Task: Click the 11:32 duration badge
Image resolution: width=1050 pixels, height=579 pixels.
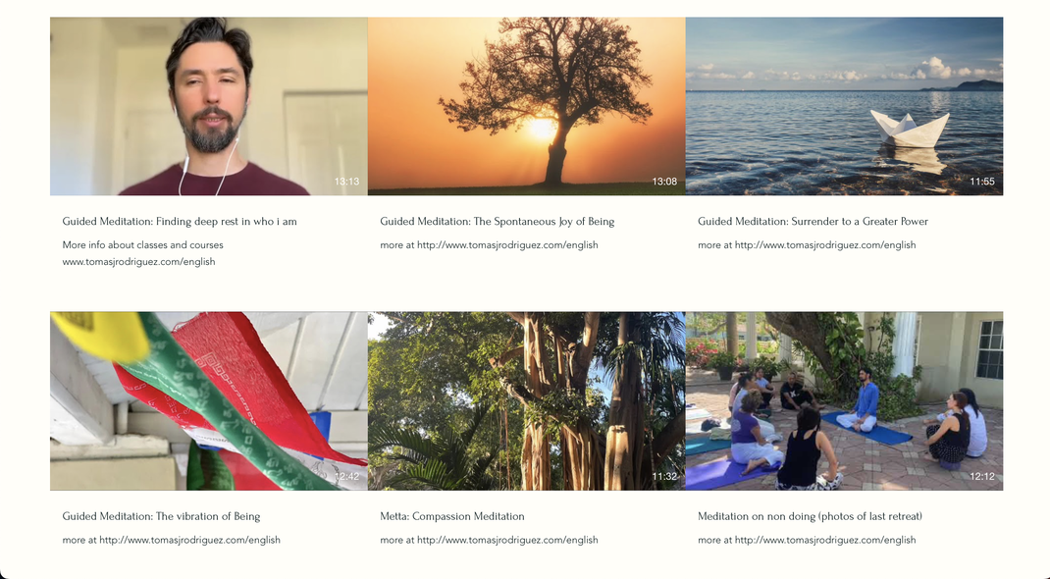Action: [664, 477]
